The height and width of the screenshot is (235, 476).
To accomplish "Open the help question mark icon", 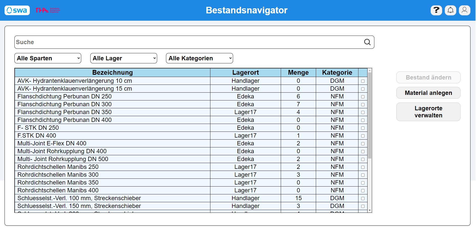I will pos(436,10).
